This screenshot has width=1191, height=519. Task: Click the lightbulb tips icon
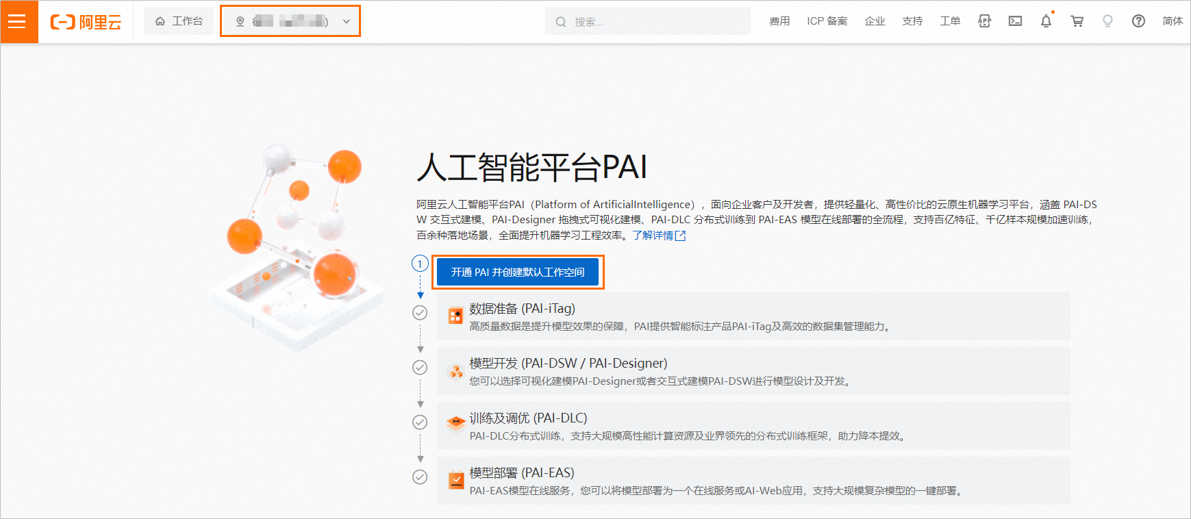pyautogui.click(x=1107, y=21)
